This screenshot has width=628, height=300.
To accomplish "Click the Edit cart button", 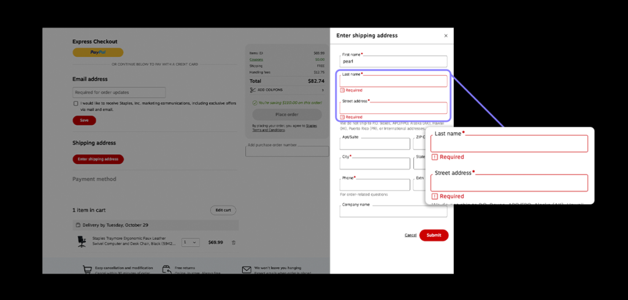I will tap(223, 211).
